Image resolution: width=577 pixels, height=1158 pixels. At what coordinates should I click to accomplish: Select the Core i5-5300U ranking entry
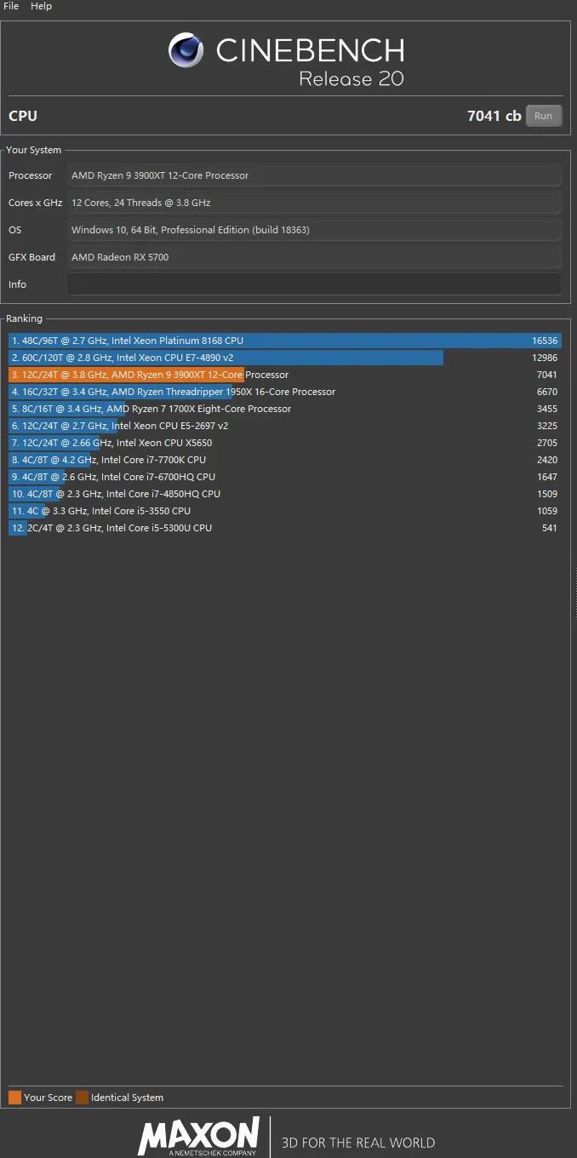pyautogui.click(x=284, y=528)
